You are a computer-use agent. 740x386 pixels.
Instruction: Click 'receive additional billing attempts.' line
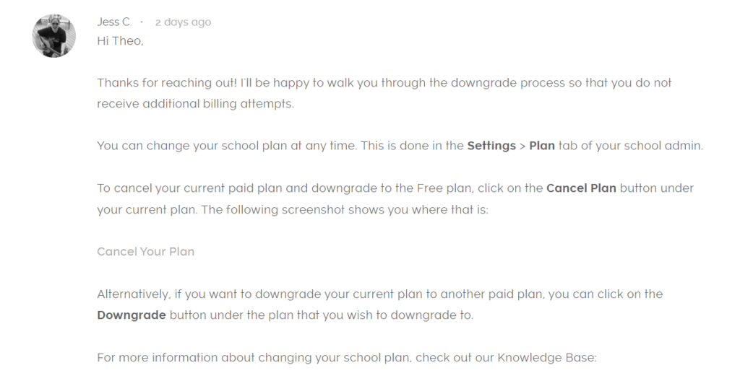[195, 104]
